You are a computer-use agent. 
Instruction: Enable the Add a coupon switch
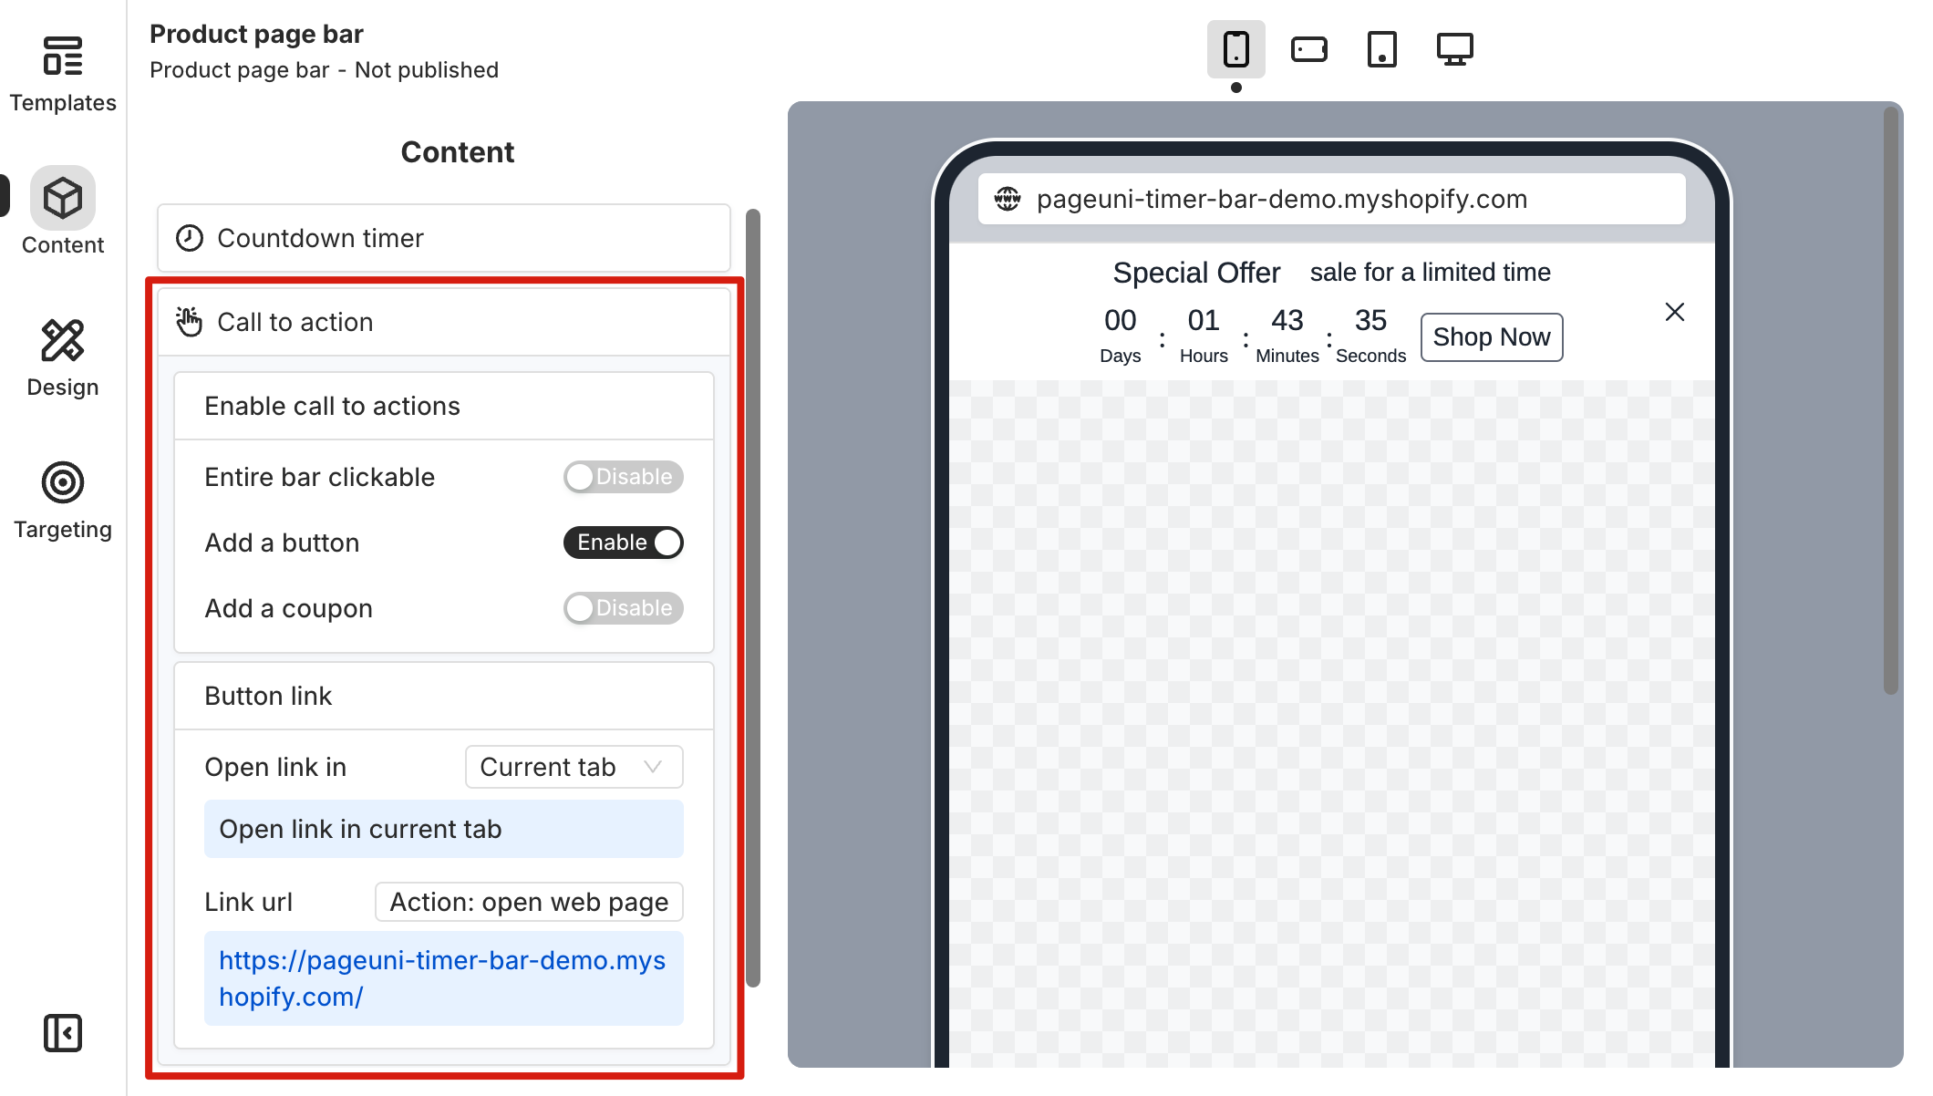click(x=623, y=608)
